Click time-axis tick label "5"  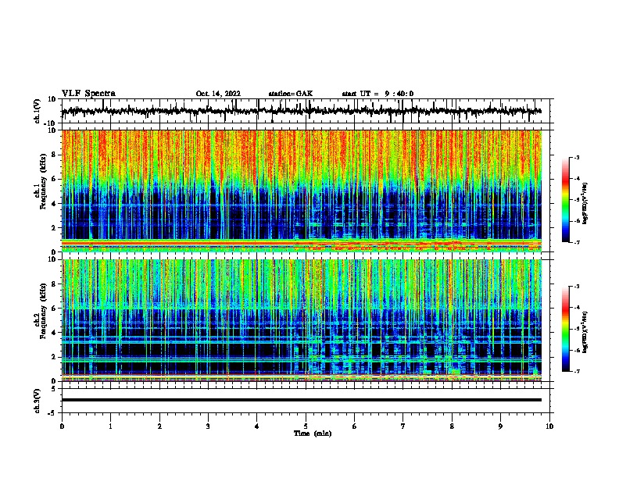306,426
